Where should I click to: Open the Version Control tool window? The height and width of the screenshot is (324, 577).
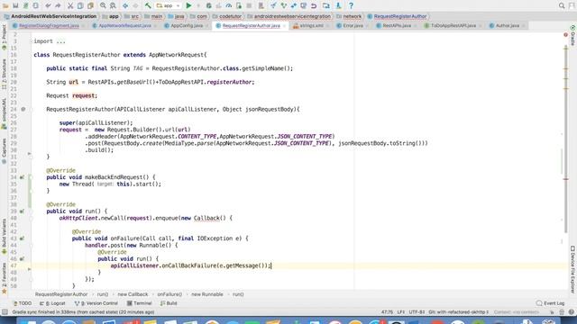pyautogui.click(x=96, y=303)
